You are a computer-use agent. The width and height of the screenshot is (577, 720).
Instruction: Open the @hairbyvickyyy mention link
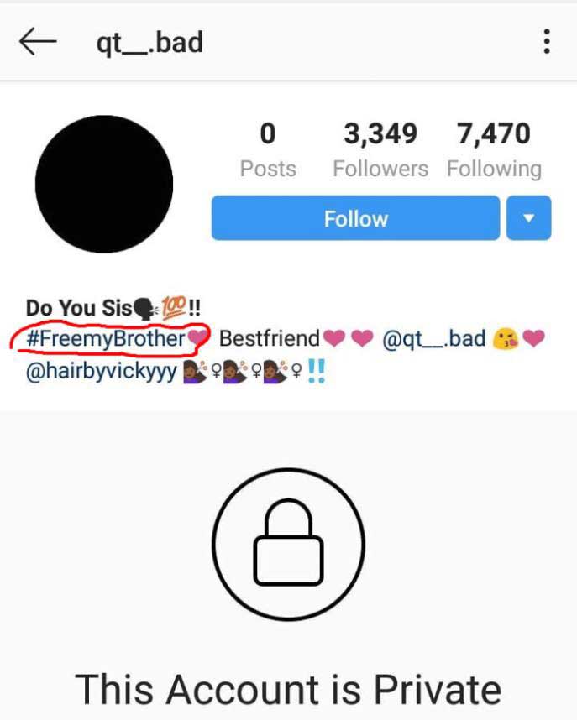pyautogui.click(x=101, y=371)
